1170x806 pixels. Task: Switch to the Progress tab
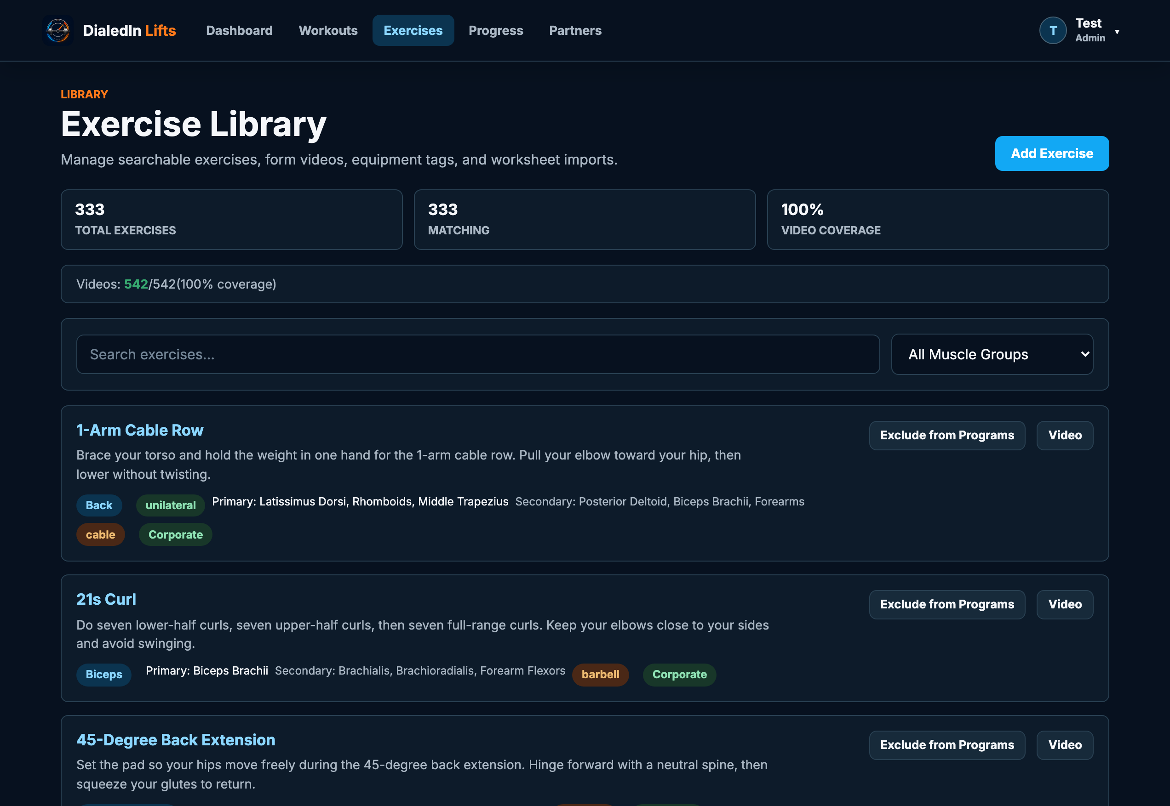[x=496, y=30]
